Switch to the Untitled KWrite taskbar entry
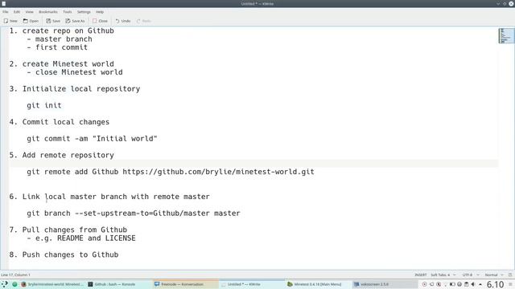The image size is (515, 289). coord(252,284)
